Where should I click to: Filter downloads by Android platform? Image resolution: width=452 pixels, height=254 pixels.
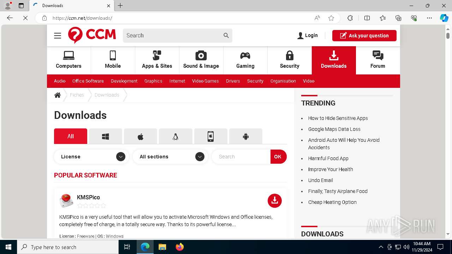(x=246, y=136)
